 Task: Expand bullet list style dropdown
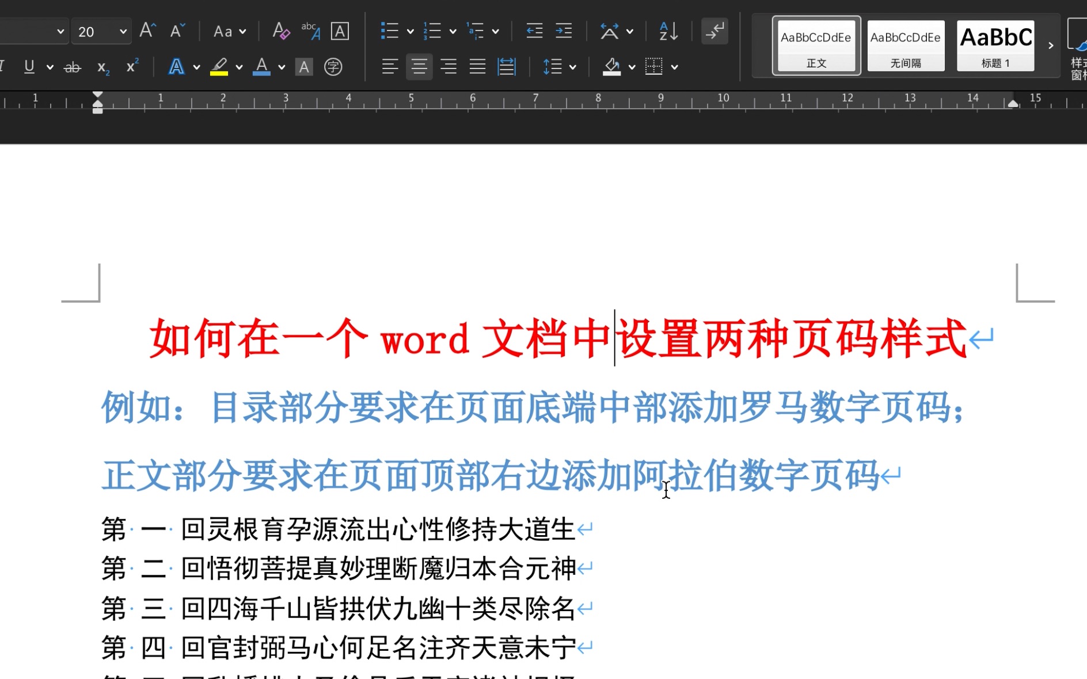tap(410, 32)
